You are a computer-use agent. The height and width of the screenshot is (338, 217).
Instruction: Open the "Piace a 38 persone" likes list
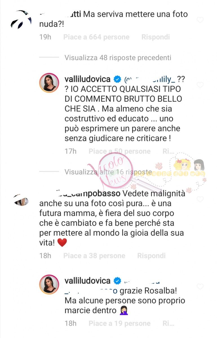pyautogui.click(x=94, y=255)
